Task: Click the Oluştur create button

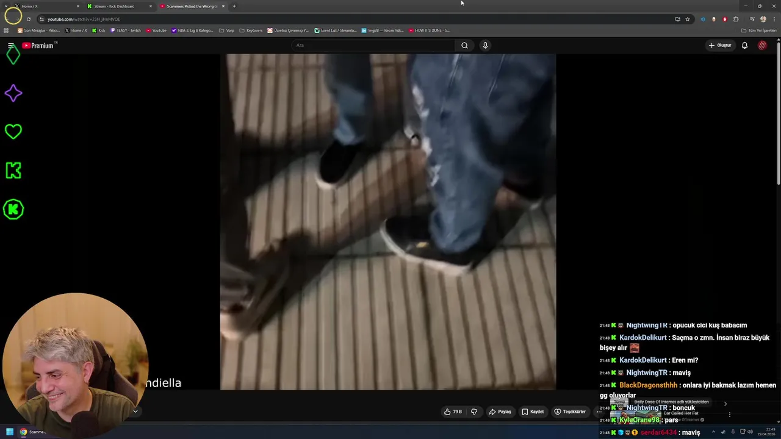Action: (x=720, y=45)
